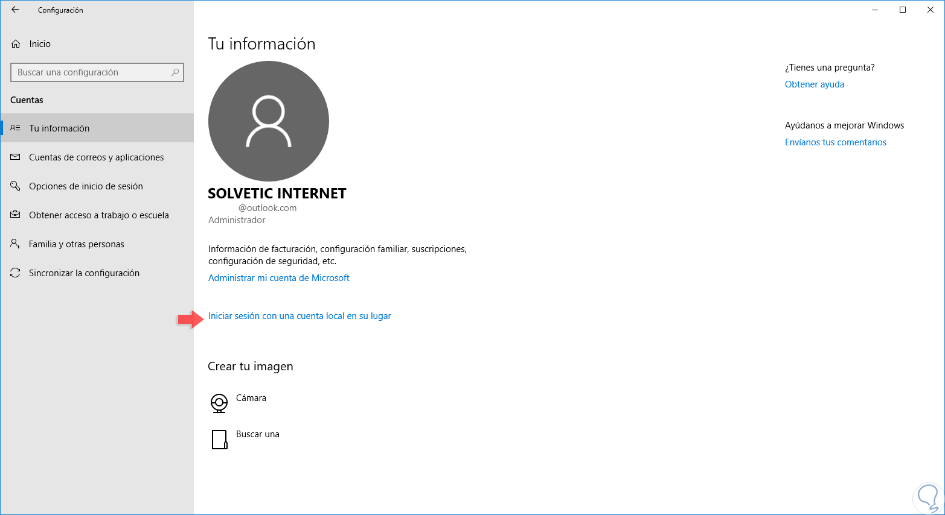
Task: Minimize the Configuración window
Action: (x=875, y=10)
